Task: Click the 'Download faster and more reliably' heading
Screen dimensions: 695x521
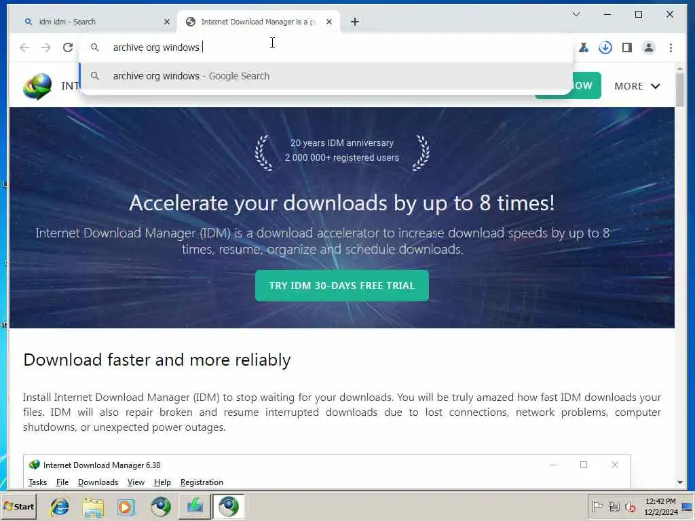Action: (x=157, y=360)
